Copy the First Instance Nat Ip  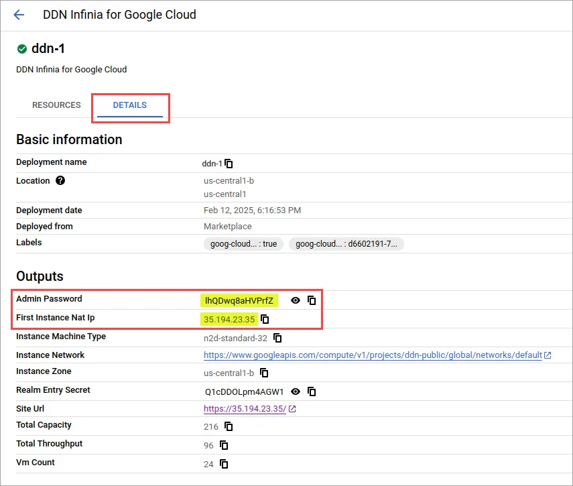(265, 319)
